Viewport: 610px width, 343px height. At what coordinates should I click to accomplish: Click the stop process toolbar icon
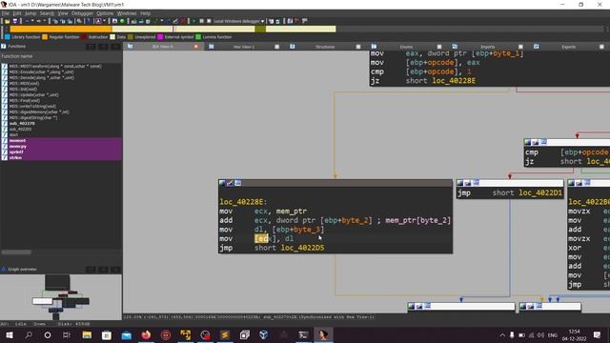point(209,21)
